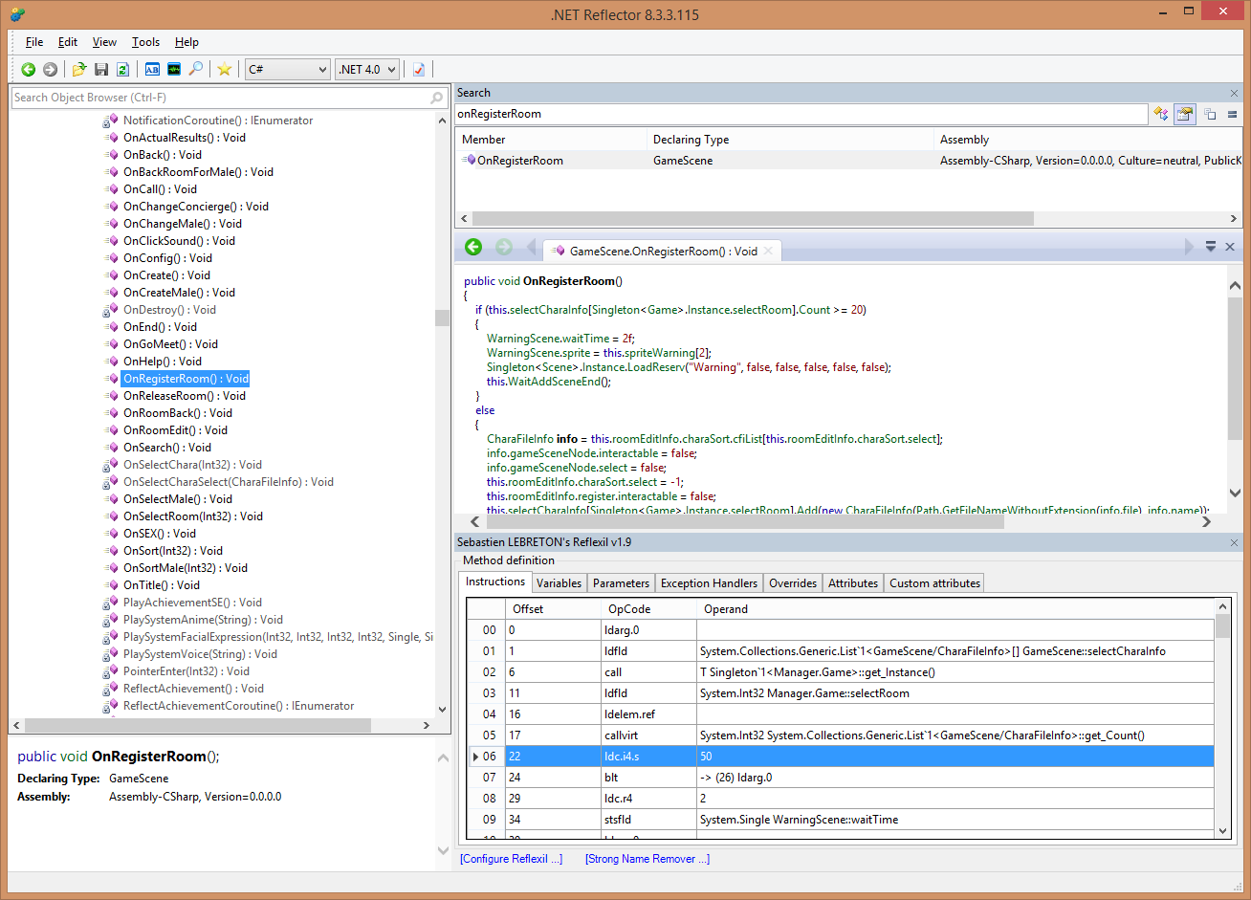The width and height of the screenshot is (1251, 900).
Task: Click the green back navigation arrow in toolbar
Action: [28, 69]
